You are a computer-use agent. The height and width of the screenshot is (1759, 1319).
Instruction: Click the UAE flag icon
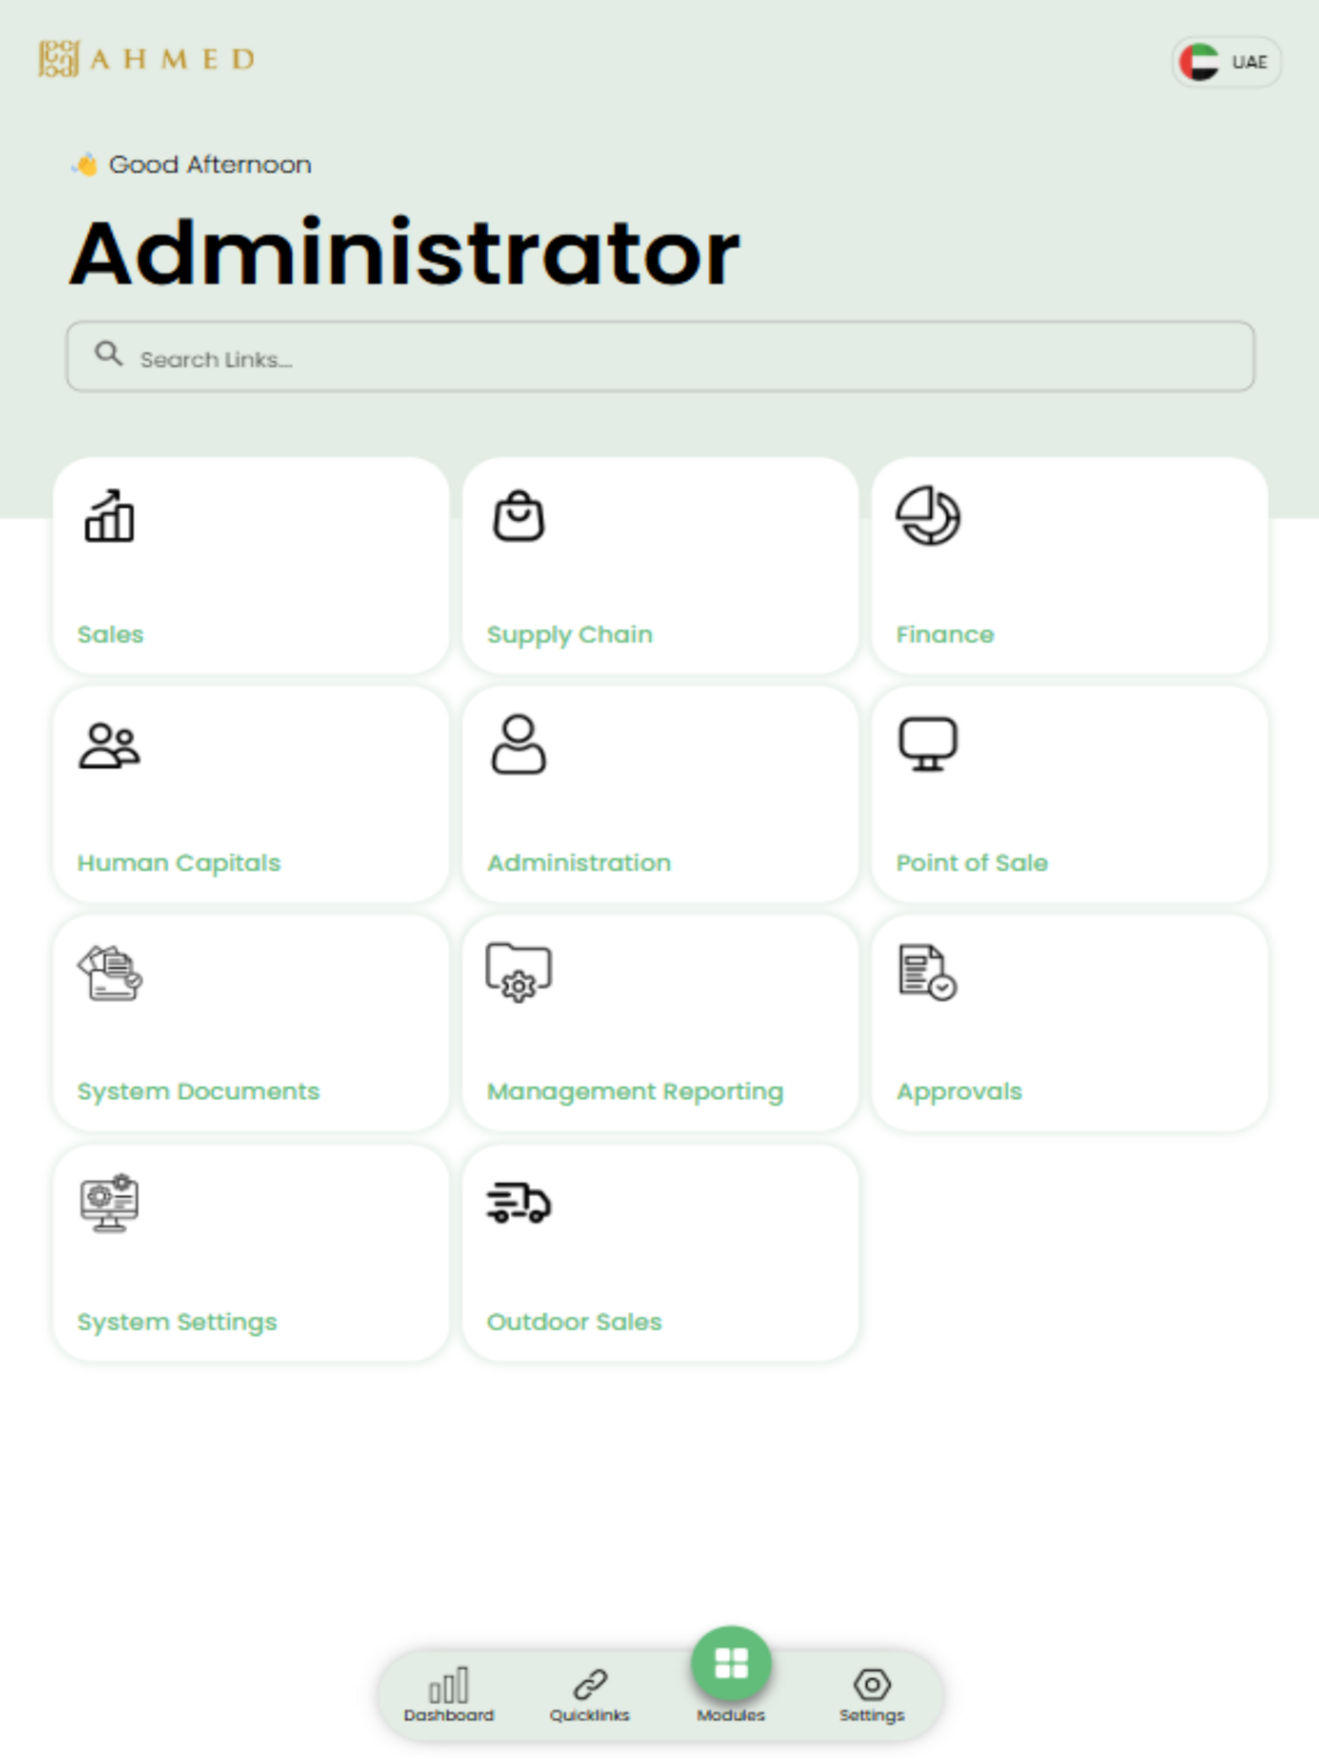click(x=1199, y=62)
